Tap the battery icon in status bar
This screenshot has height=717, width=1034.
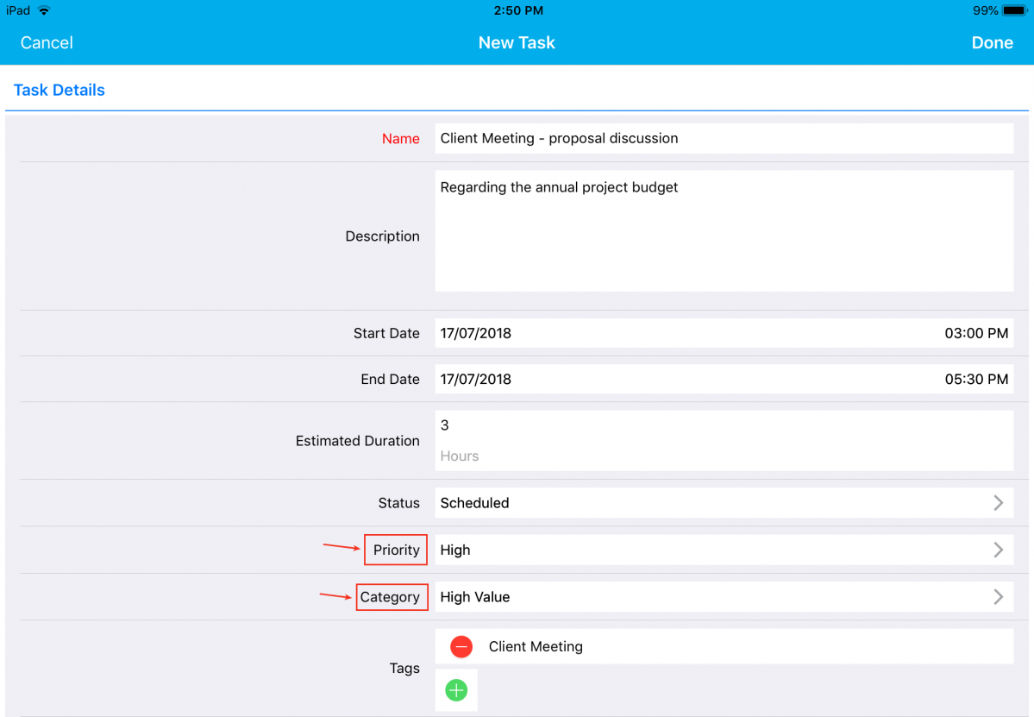pos(1014,10)
